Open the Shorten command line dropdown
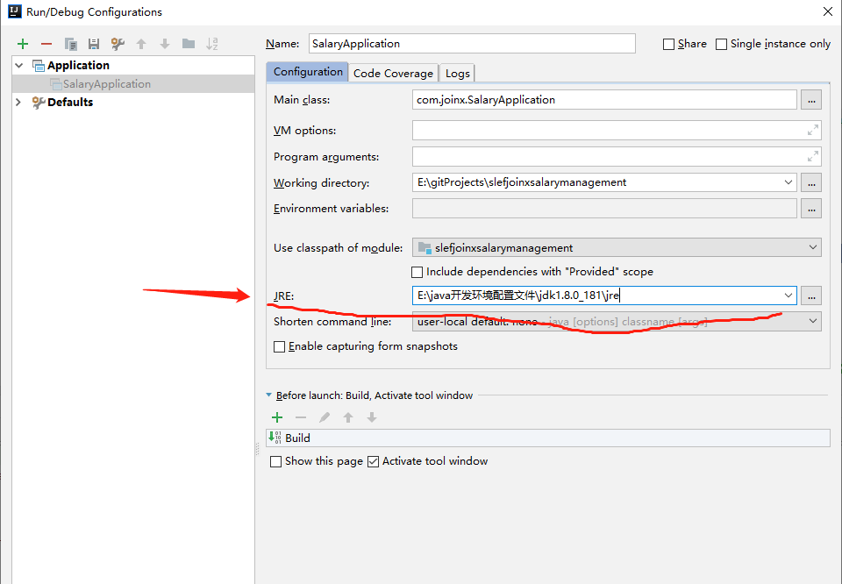Viewport: 842px width, 584px height. point(811,321)
